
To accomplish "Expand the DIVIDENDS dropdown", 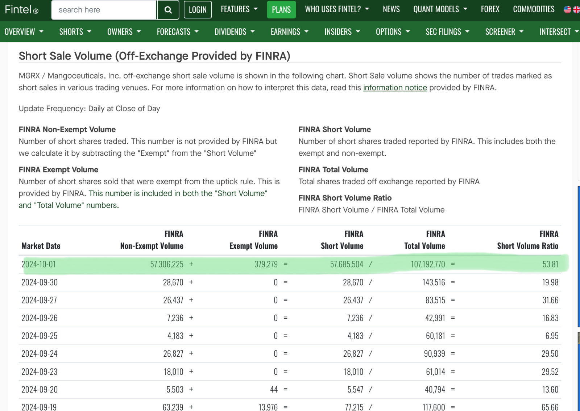I will tap(235, 32).
